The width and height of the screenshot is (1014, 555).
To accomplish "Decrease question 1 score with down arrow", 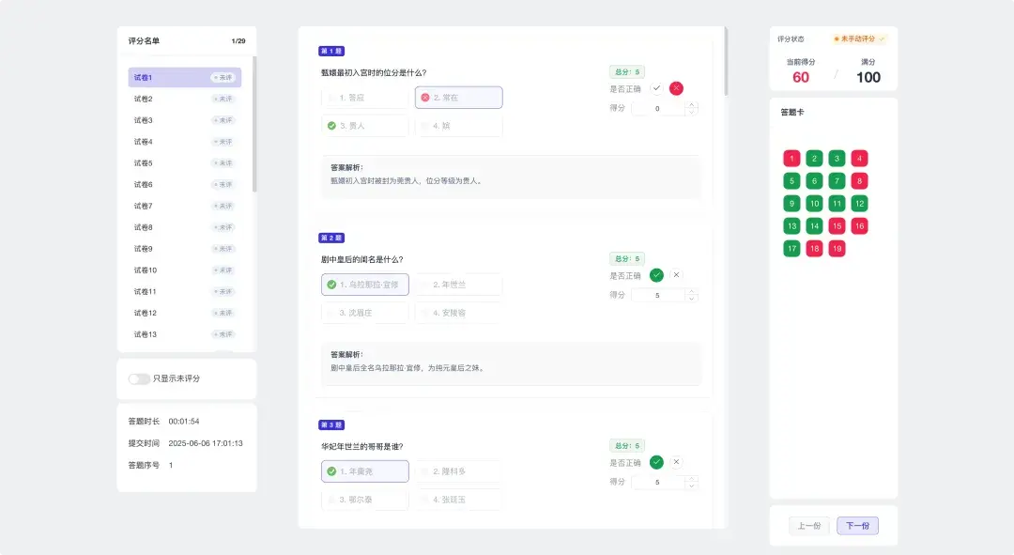I will 691,112.
